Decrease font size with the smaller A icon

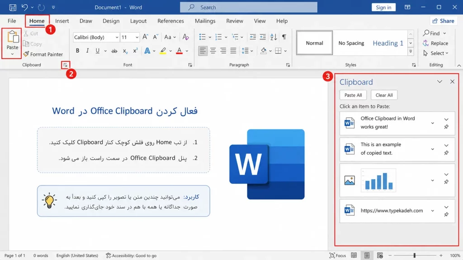point(156,37)
